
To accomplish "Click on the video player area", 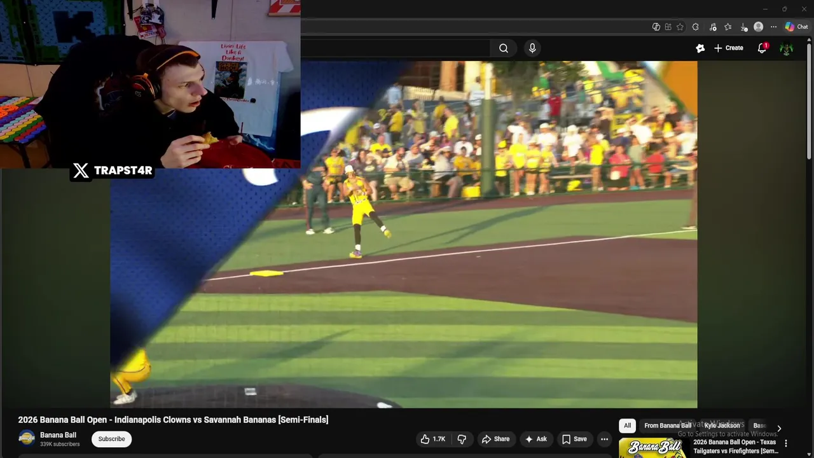I will [404, 234].
